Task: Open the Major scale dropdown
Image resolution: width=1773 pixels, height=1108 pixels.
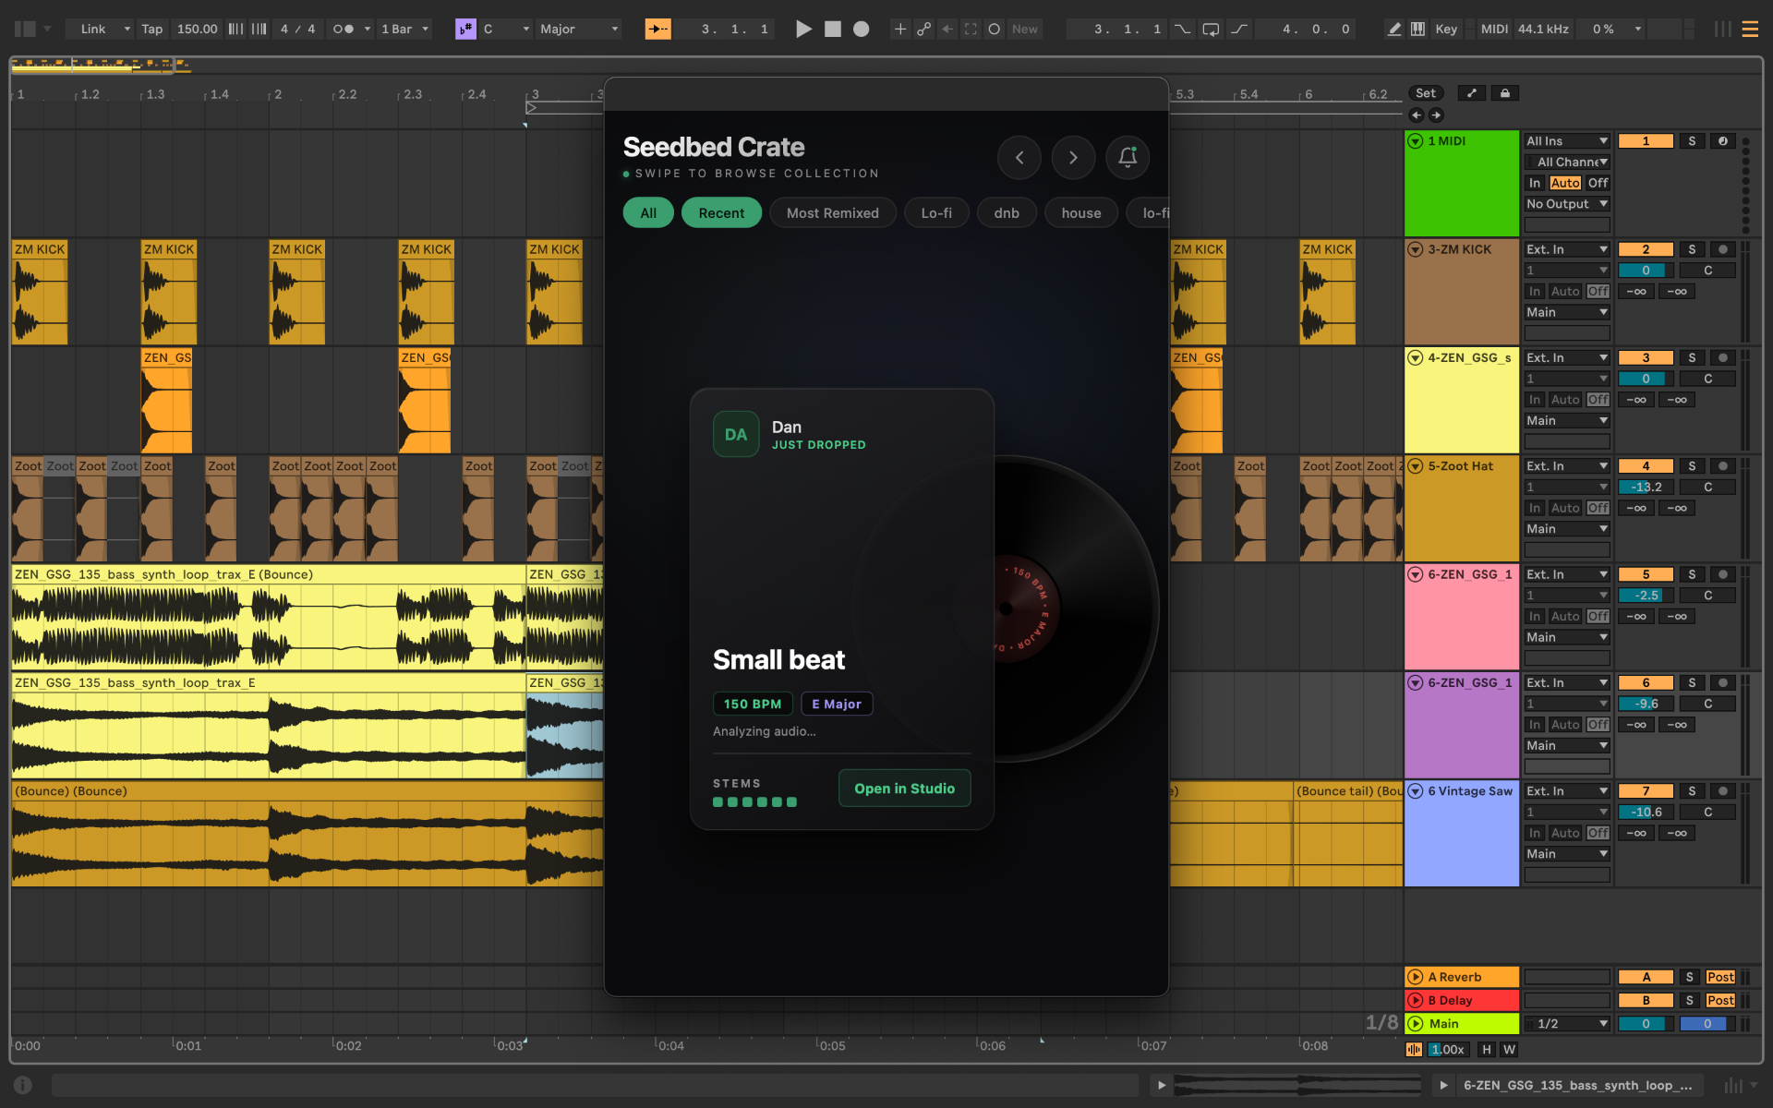Action: (579, 29)
